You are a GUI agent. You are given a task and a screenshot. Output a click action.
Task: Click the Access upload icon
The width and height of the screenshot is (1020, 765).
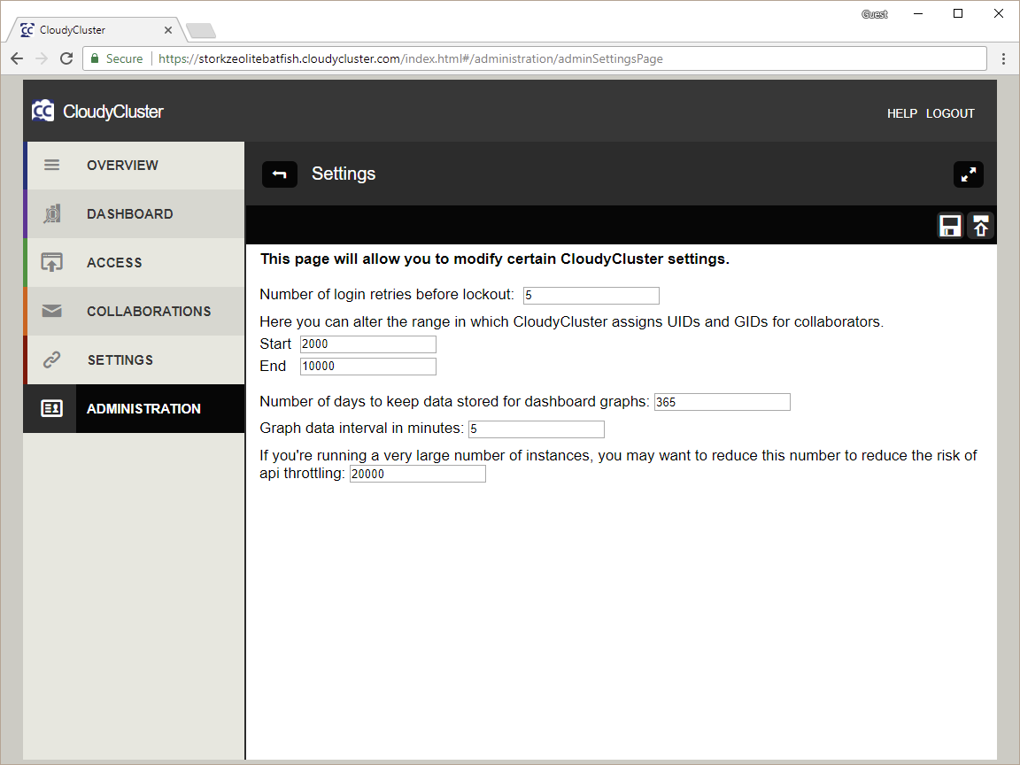coord(52,262)
